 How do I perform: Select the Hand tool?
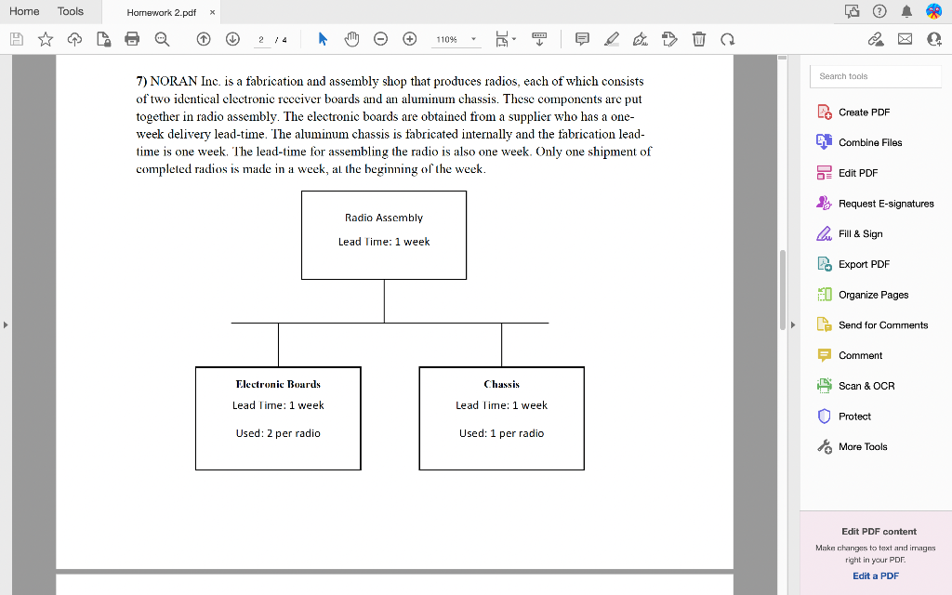pos(351,39)
